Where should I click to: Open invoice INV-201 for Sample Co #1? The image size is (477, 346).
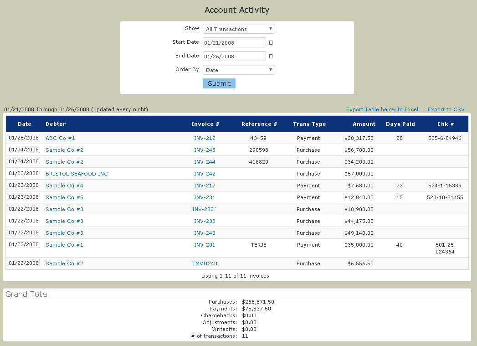[x=205, y=245]
